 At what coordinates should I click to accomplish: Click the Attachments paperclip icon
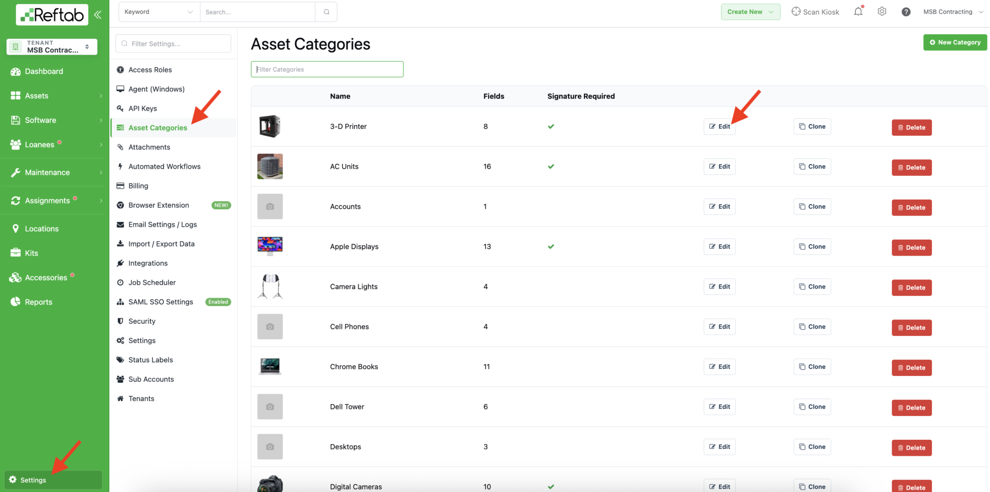(120, 147)
